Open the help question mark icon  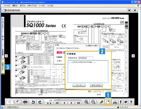point(131,102)
